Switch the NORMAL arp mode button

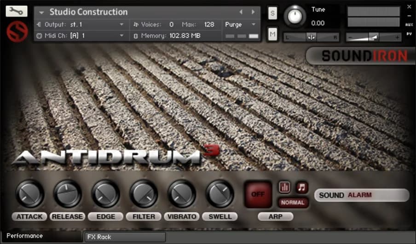click(293, 203)
